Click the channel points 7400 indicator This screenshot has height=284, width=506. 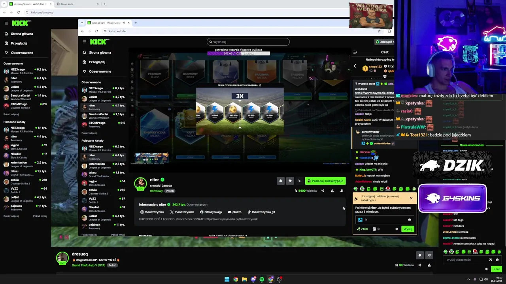point(363,229)
